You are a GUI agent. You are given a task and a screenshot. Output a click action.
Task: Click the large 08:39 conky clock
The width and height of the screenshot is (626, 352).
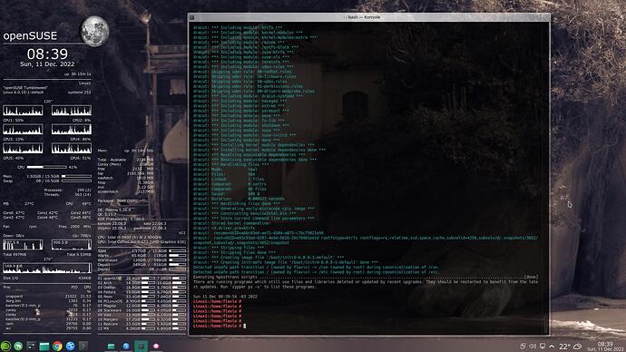47,54
